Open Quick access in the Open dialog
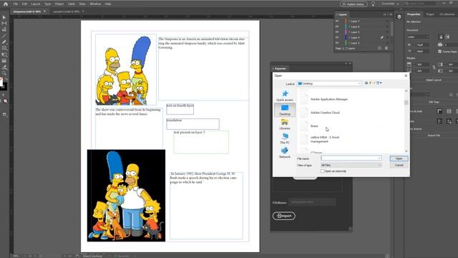Image resolution: width=458 pixels, height=258 pixels. 285,96
